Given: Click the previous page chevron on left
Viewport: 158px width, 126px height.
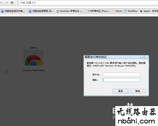Looking at the screenshot, I should point(7,72).
